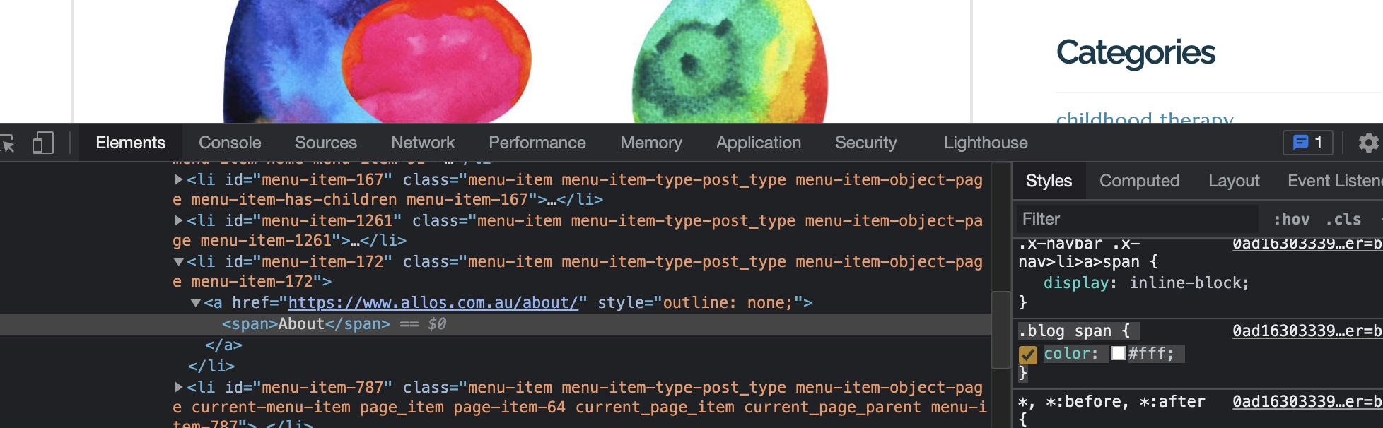
Task: Disable the color property checkbox
Action: [x=1027, y=354]
